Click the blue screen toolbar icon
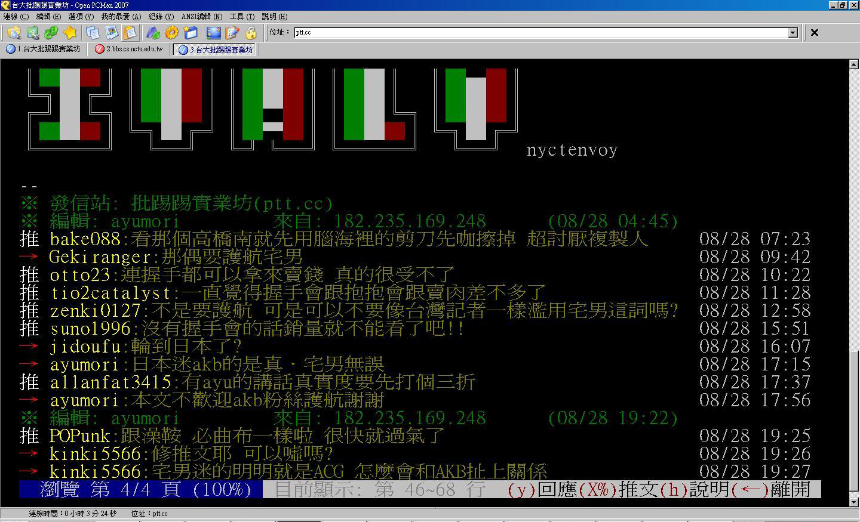The width and height of the screenshot is (860, 522). point(213,32)
